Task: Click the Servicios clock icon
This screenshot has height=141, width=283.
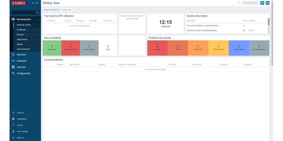Action: click(13, 55)
